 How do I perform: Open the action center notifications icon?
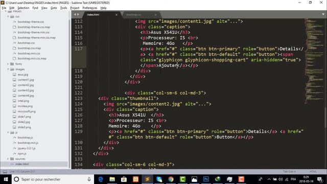pyautogui.click(x=320, y=179)
